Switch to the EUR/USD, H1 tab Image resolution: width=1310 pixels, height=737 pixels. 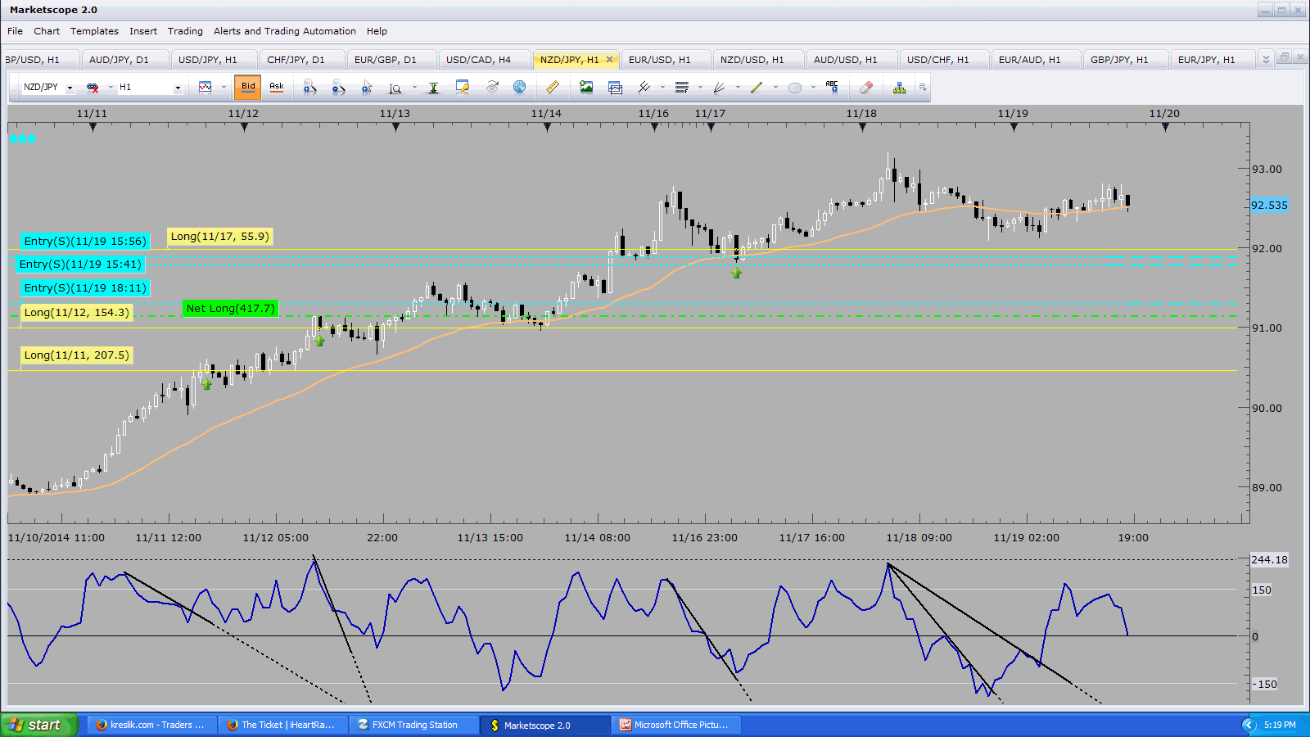659,60
